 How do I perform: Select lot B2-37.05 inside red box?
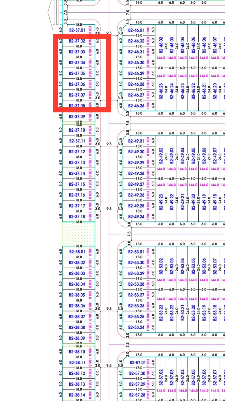tap(77, 73)
